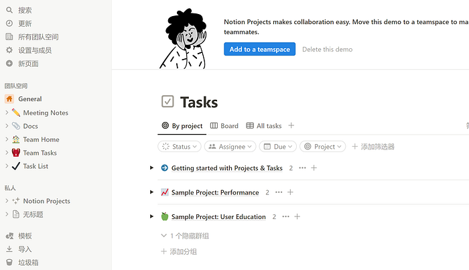Open the Due filter dropdown
The height and width of the screenshot is (270, 469).
tap(278, 147)
